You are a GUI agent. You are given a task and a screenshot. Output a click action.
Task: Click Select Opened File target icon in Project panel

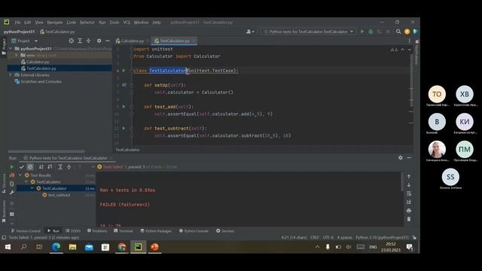coord(72,41)
